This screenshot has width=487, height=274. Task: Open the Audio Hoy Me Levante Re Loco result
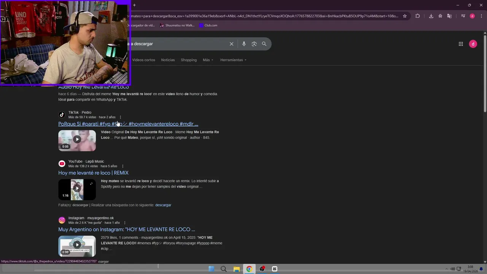[x=94, y=87]
